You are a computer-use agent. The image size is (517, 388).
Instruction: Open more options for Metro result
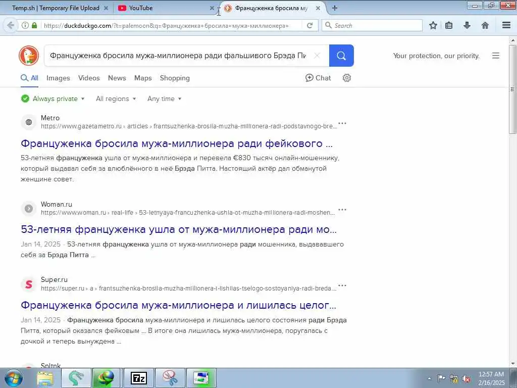[342, 123]
